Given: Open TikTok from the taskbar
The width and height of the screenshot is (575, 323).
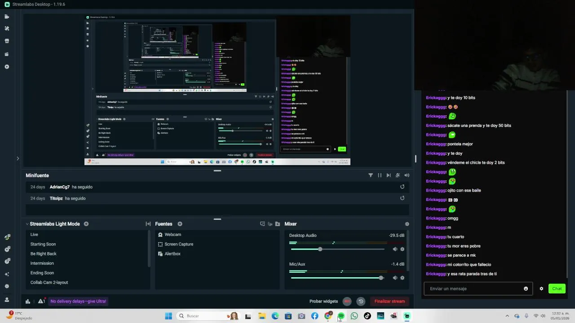Looking at the screenshot, I should [x=367, y=316].
